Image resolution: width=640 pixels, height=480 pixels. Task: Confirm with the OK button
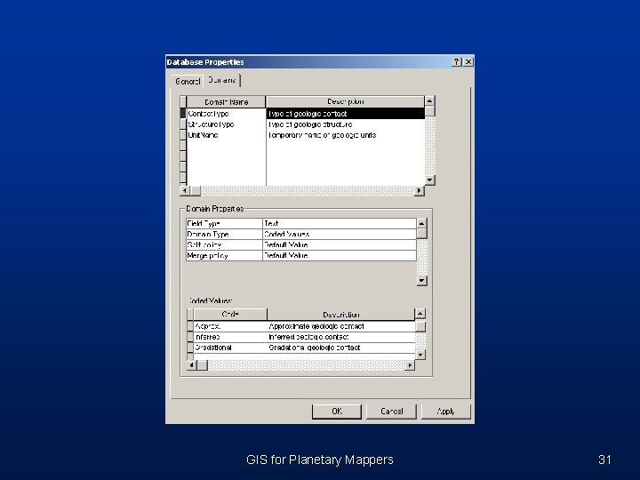(x=337, y=412)
